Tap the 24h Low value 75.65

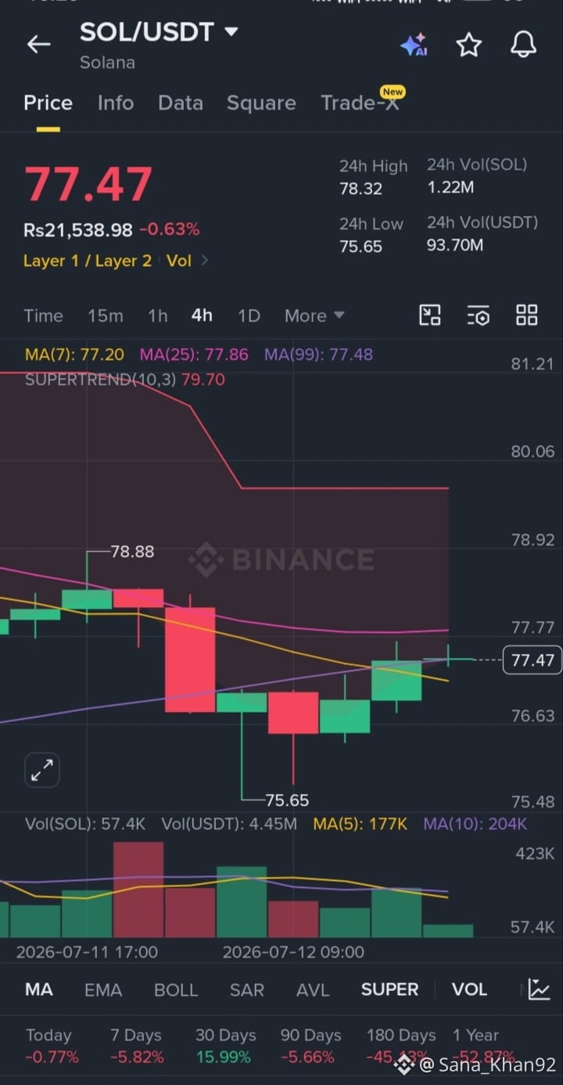click(360, 246)
